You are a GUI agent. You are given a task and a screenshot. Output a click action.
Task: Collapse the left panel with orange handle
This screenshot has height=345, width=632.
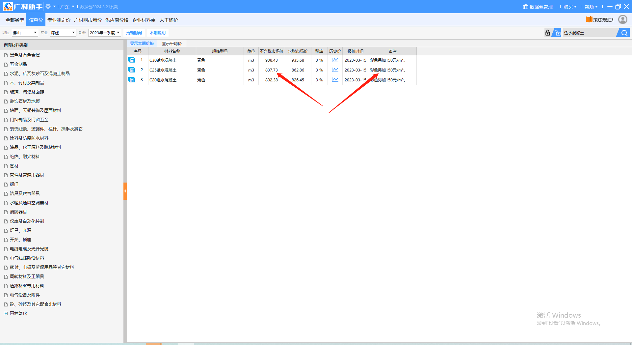pos(125,191)
